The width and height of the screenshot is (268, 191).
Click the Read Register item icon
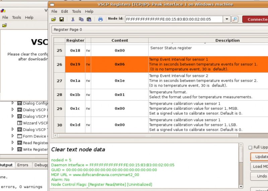pos(20,143)
